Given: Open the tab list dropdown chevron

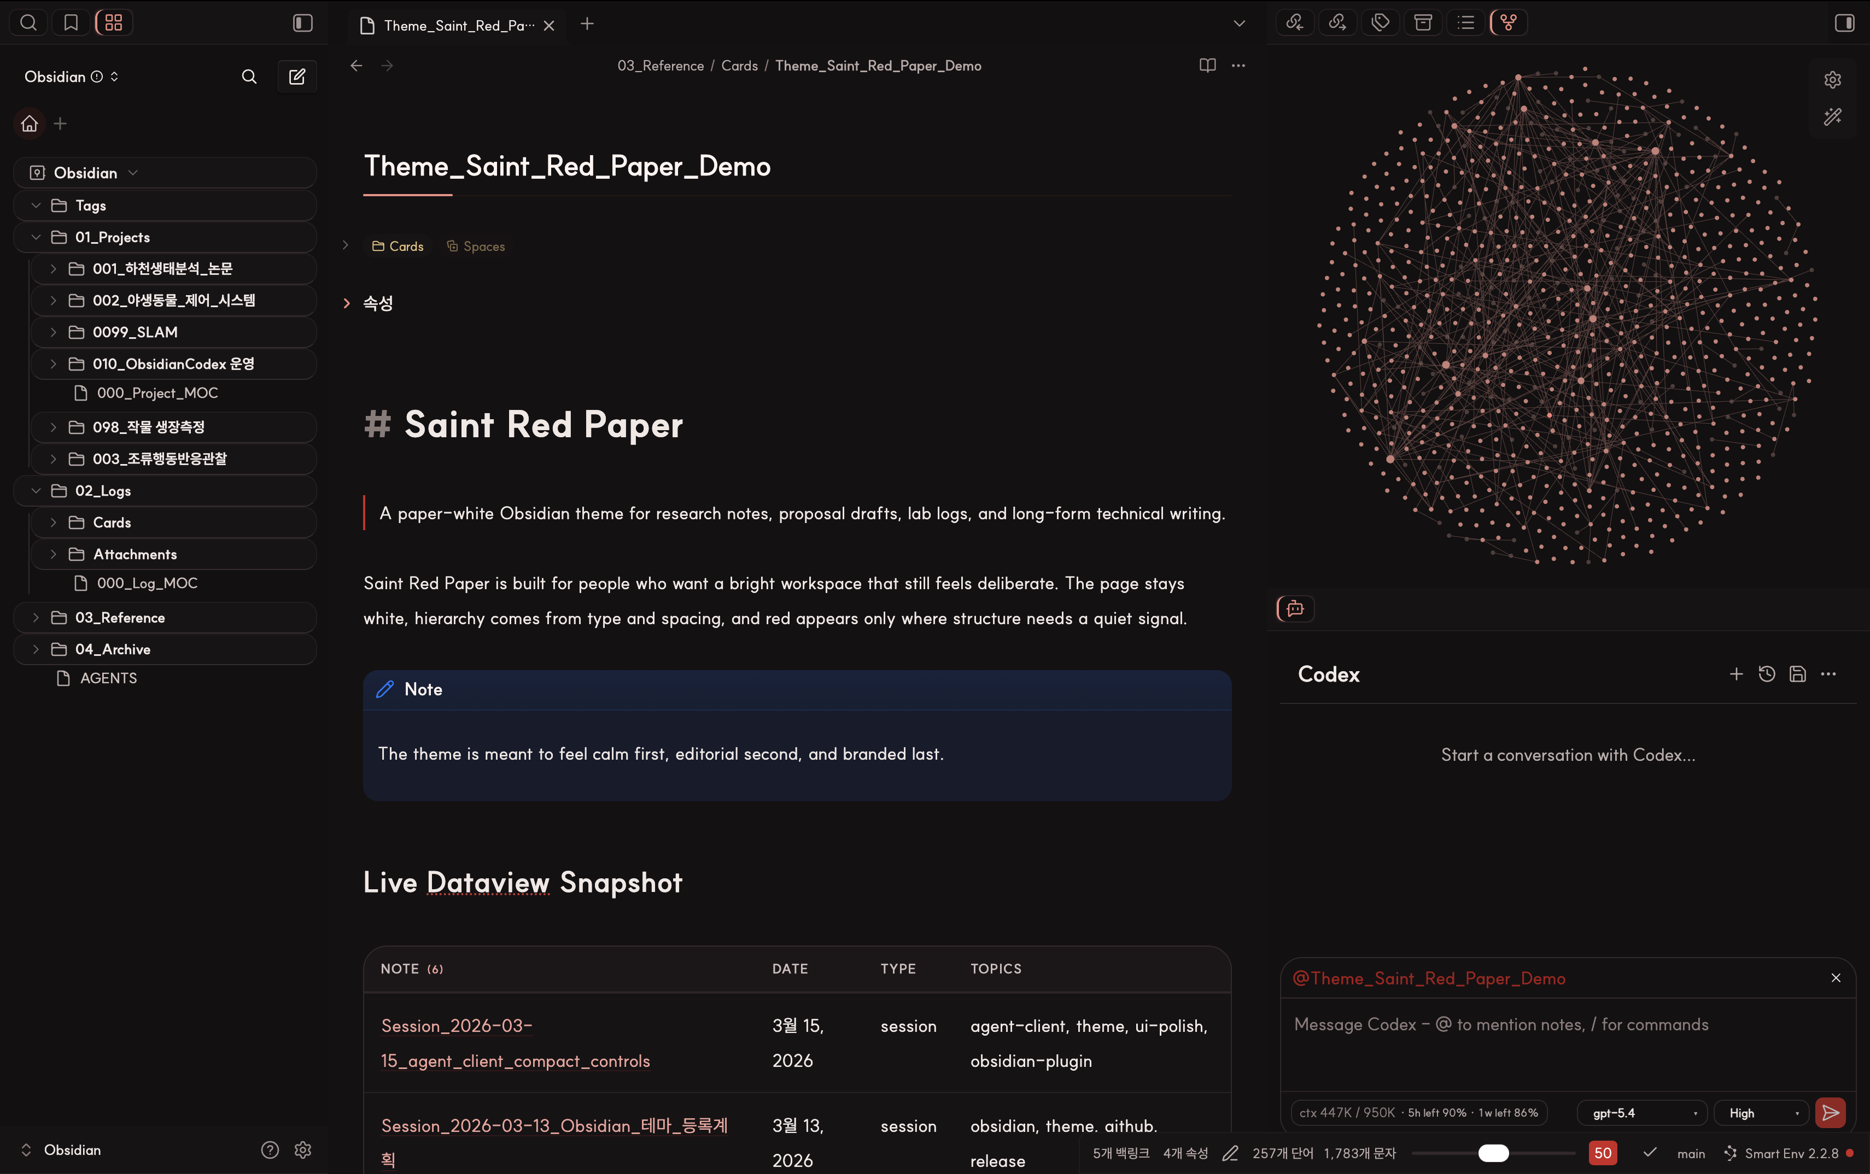Looking at the screenshot, I should pyautogui.click(x=1240, y=24).
